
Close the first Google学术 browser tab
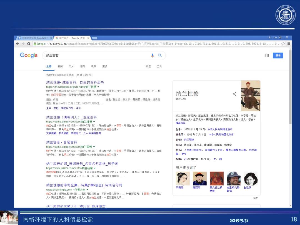coord(51,38)
